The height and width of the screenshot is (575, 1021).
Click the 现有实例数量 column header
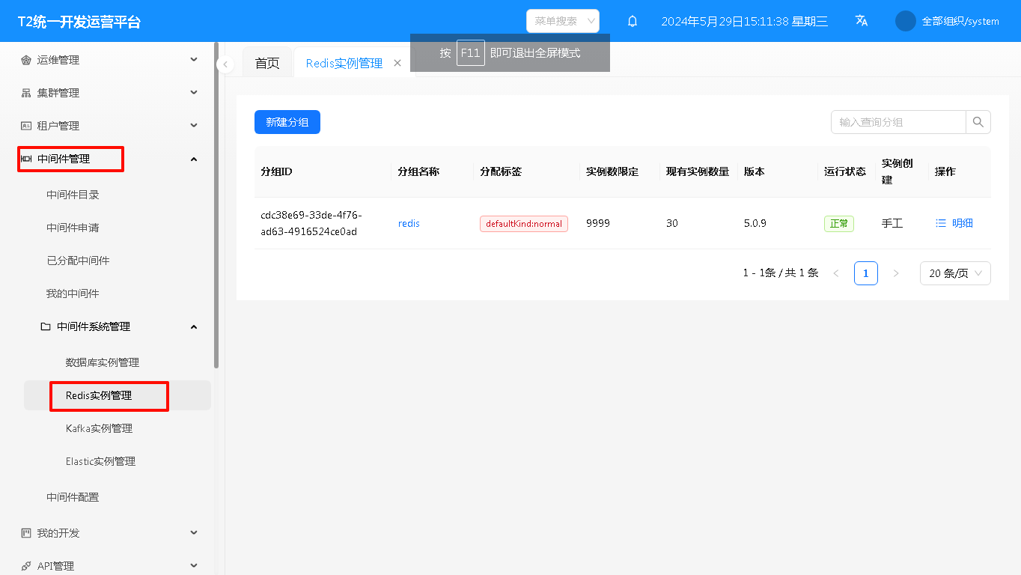[698, 171]
